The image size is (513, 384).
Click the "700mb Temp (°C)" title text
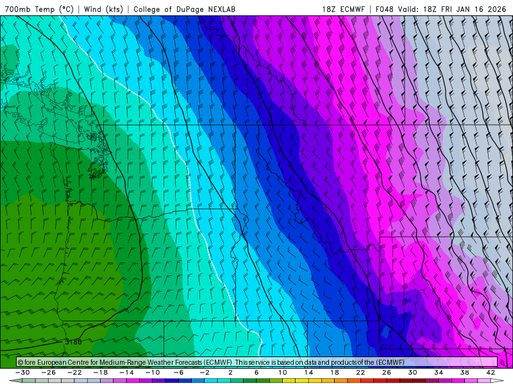tap(39, 9)
